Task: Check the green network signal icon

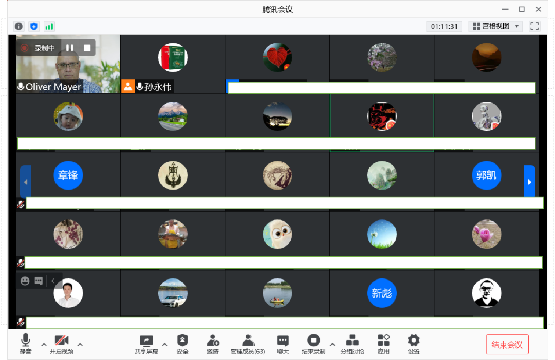Action: point(49,26)
